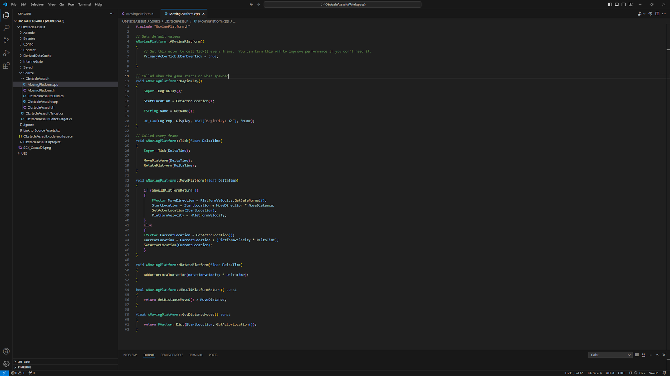Clear the output panel contents
Screen dimensions: 670x376
(x=636, y=355)
